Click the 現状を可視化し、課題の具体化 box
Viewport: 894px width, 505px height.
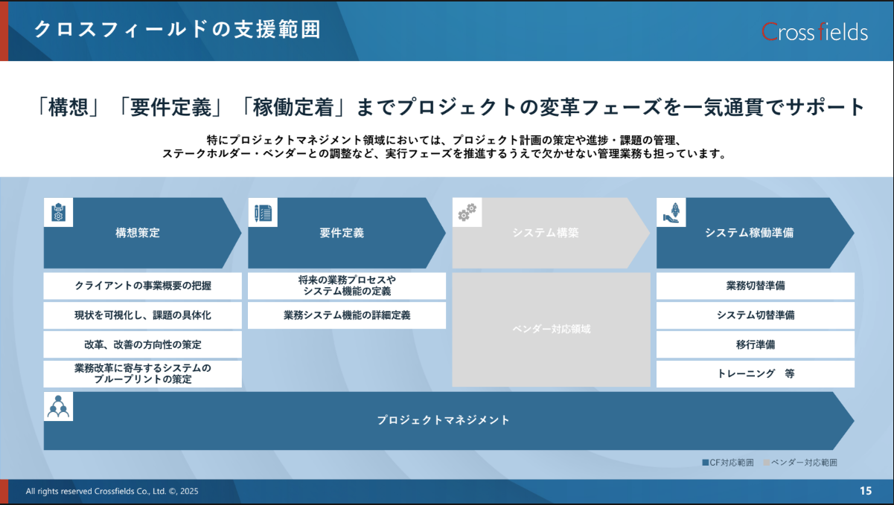tap(143, 315)
